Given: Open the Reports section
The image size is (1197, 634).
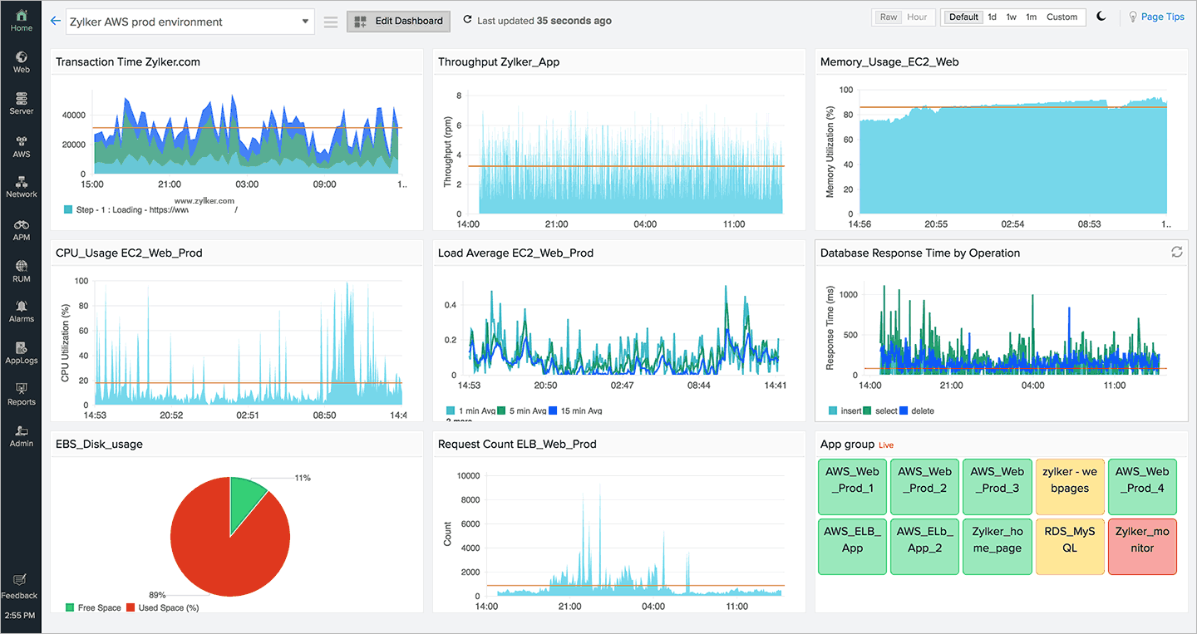Looking at the screenshot, I should pos(21,393).
